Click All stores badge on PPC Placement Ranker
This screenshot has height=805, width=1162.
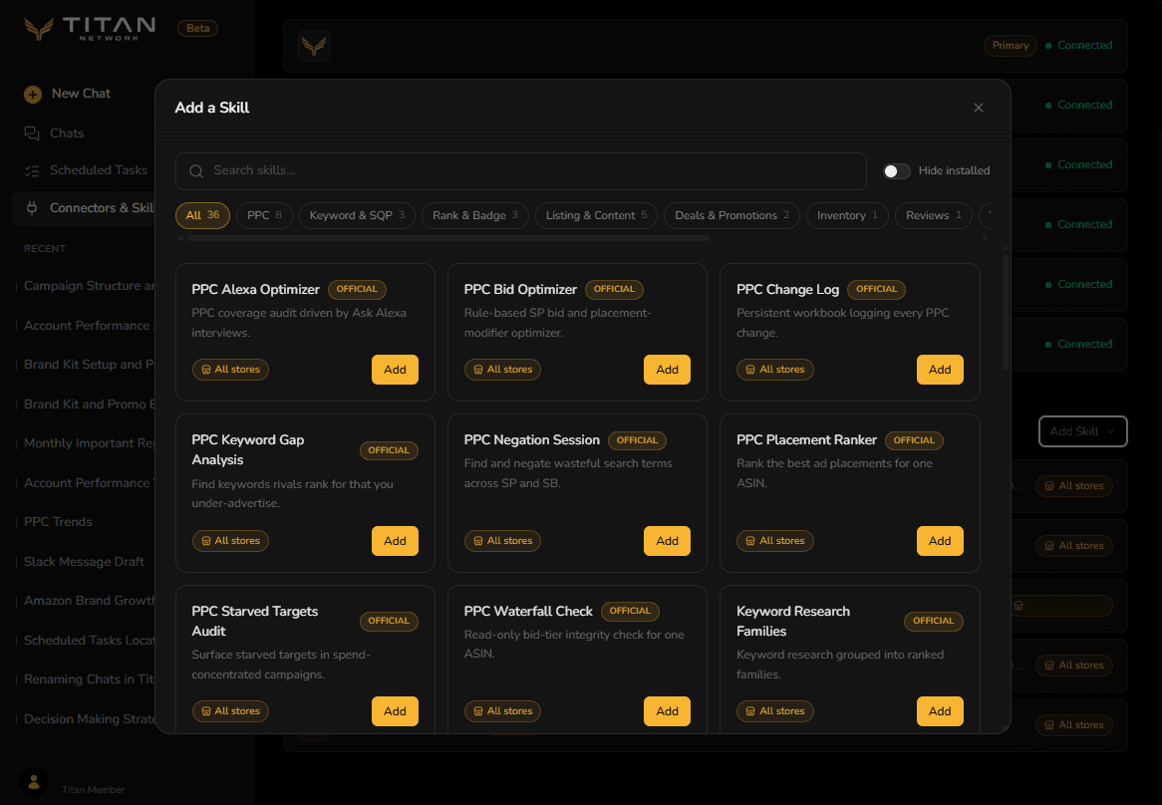[x=775, y=541]
